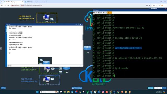The width and height of the screenshot is (167, 94).
Task: Click the e0/2 interface label near R3
Action: 61,68
